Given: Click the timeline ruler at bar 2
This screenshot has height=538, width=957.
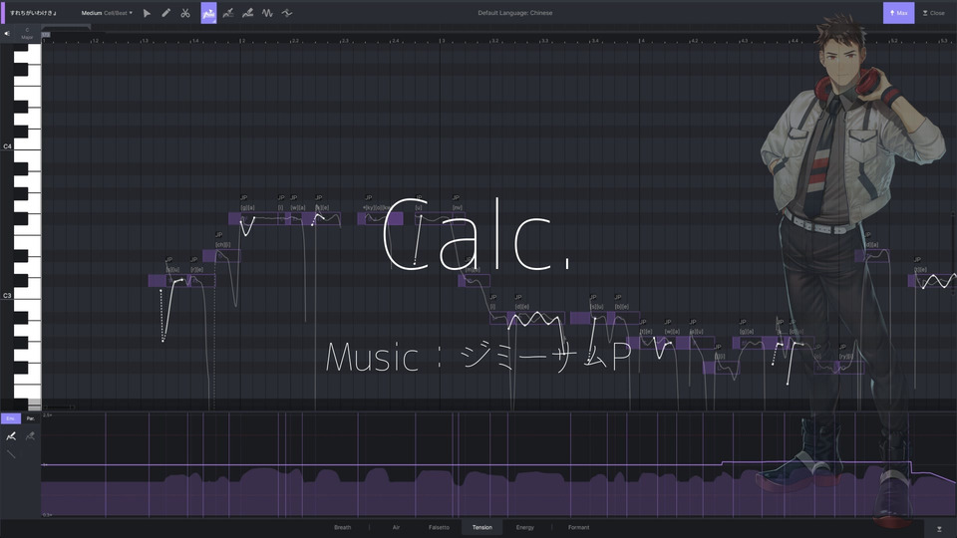Looking at the screenshot, I should pyautogui.click(x=242, y=40).
